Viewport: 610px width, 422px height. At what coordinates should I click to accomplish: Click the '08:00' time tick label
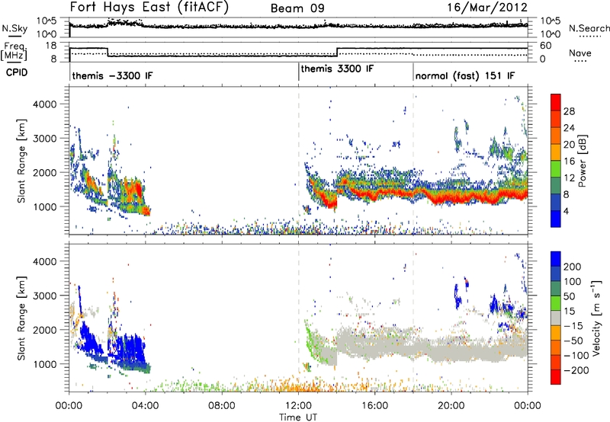(222, 406)
